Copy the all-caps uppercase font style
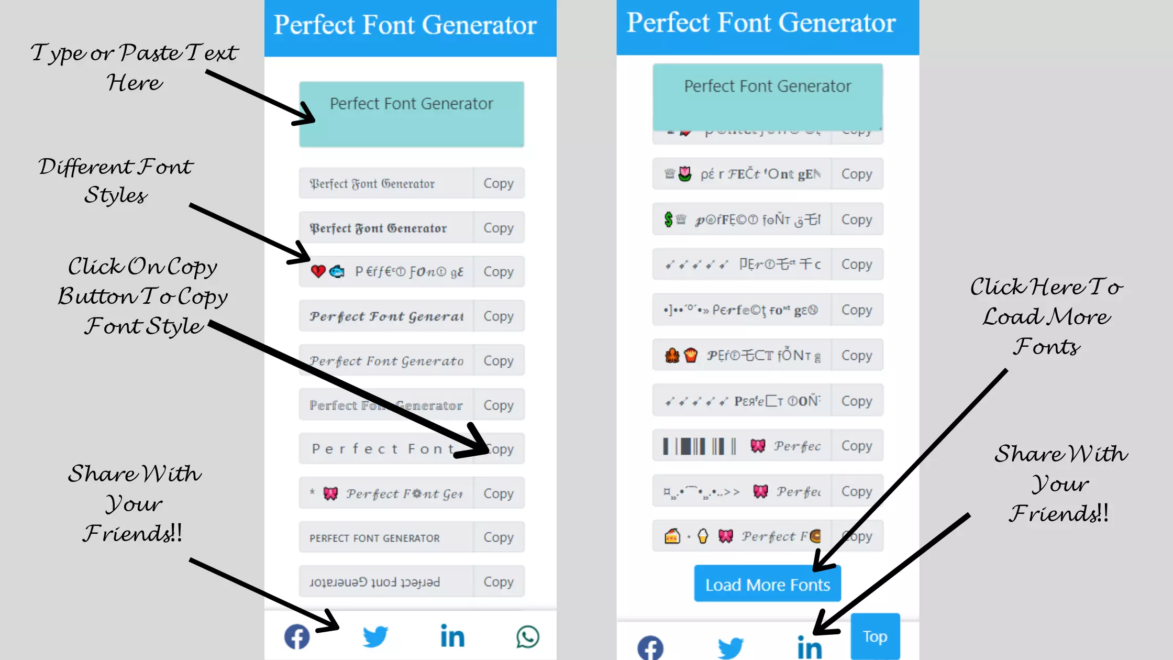 coord(499,537)
